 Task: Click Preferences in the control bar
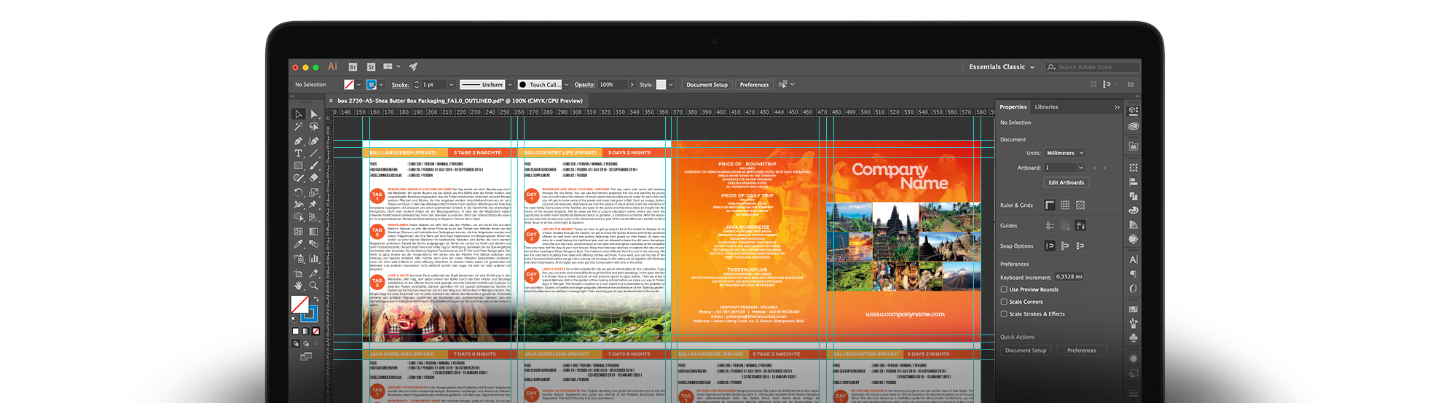coord(754,85)
